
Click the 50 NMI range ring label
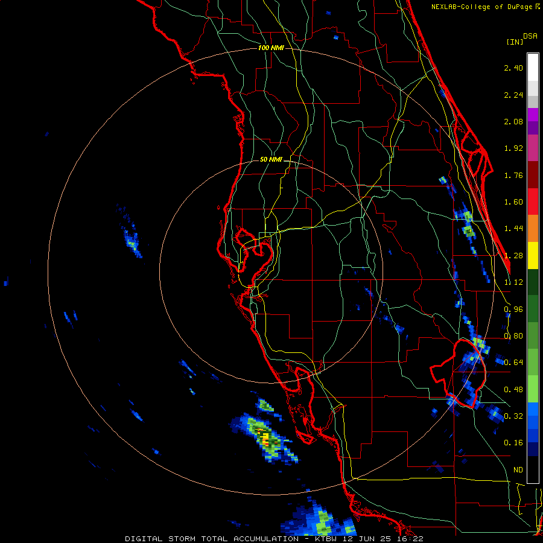point(271,159)
